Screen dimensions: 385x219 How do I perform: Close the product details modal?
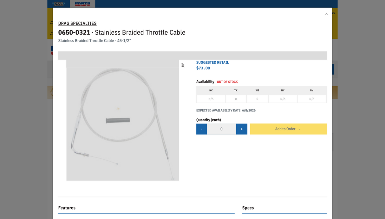pos(326,14)
